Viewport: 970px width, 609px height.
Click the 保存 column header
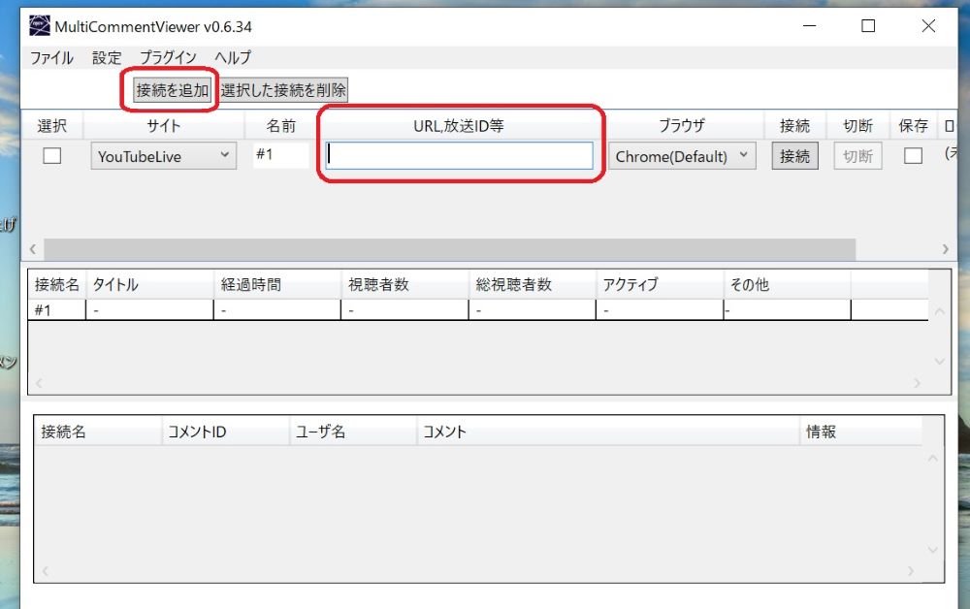coord(913,126)
